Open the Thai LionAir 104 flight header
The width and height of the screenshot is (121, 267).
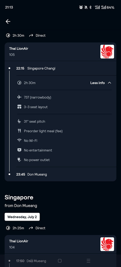(x=60, y=244)
